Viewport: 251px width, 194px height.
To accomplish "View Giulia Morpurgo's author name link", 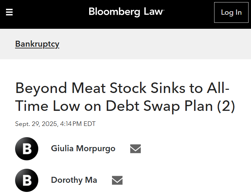I will [83, 148].
